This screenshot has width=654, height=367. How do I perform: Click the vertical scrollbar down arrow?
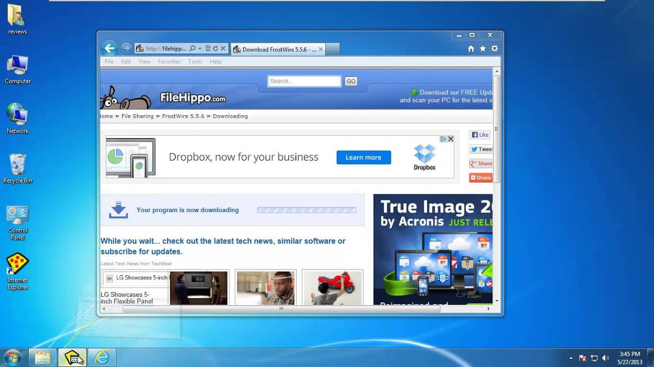(497, 302)
